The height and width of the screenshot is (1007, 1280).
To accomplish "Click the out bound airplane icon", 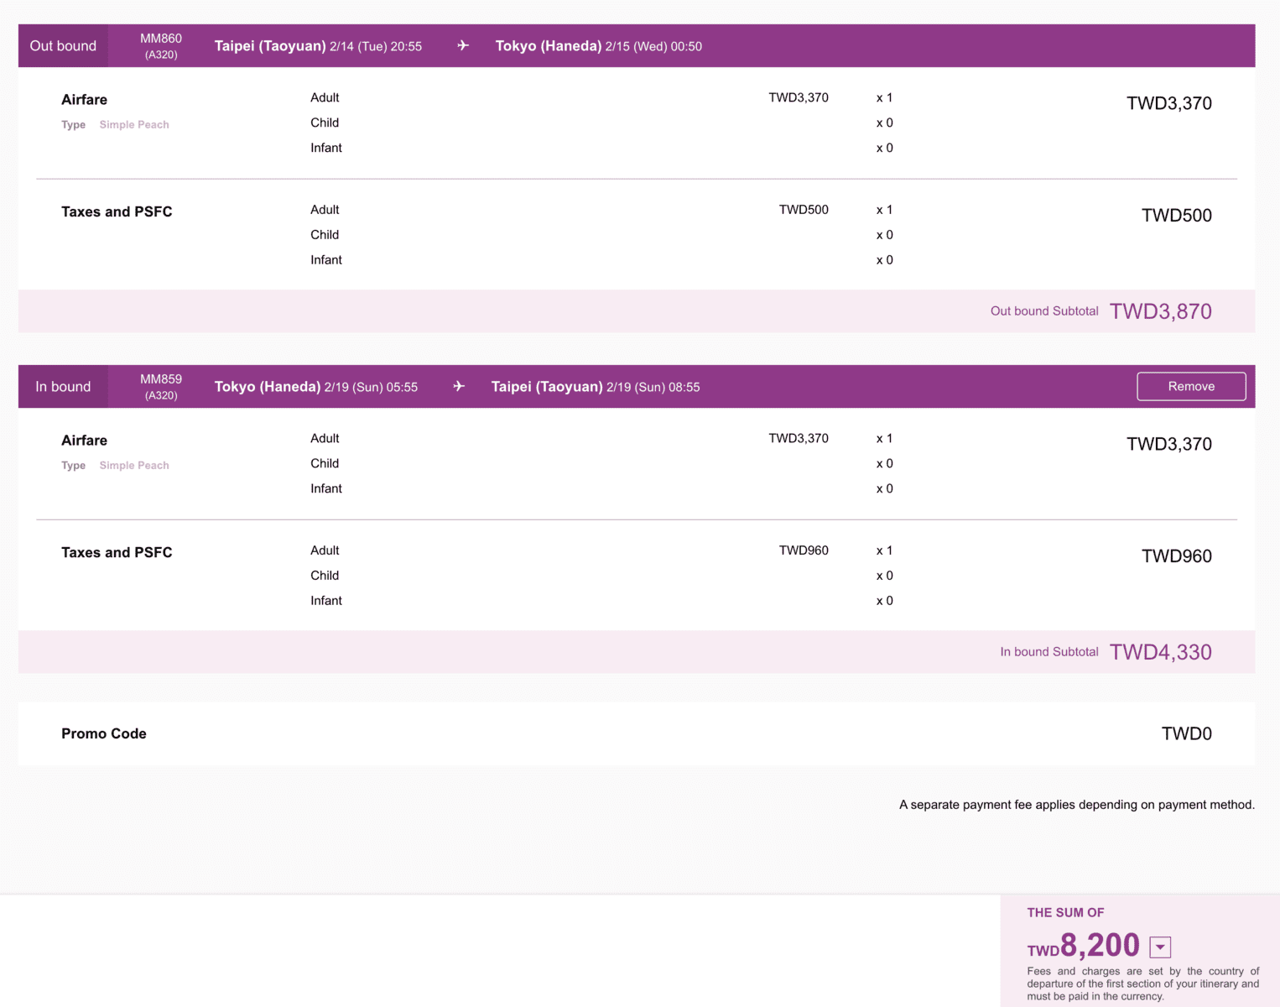I will pos(463,45).
